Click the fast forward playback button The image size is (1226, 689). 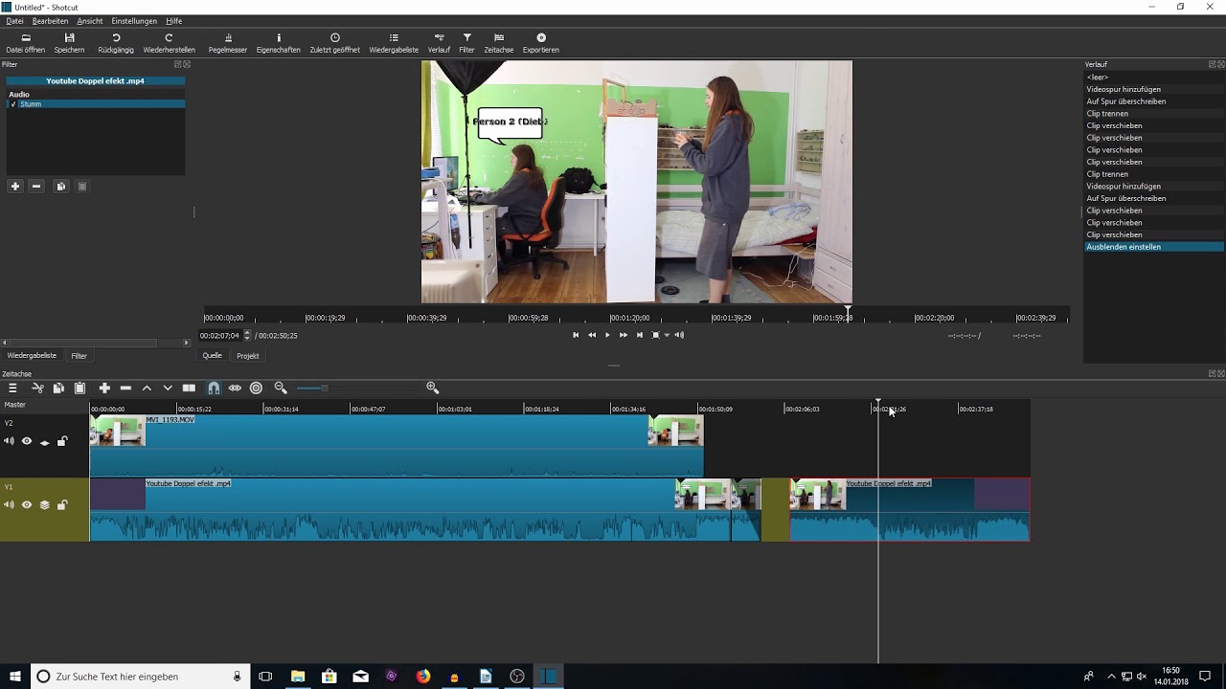624,335
